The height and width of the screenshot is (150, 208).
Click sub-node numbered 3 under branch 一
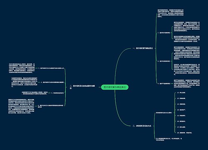(x=164, y=84)
